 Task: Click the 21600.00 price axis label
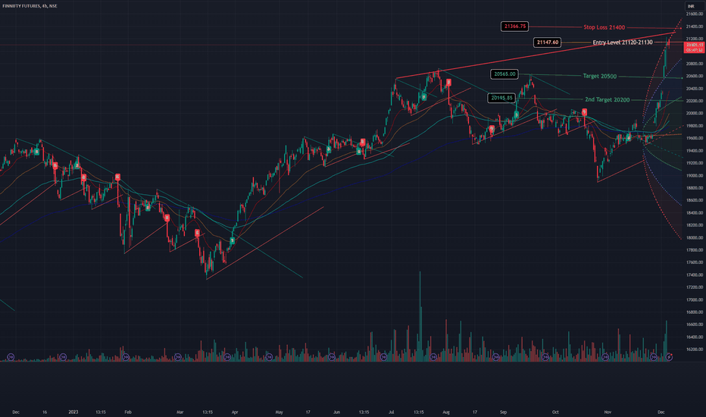[695, 14]
